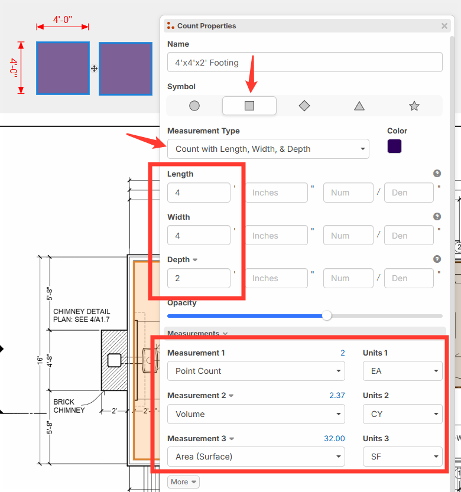Pick the triangle symbol
Screen dimensions: 461x492
[359, 106]
